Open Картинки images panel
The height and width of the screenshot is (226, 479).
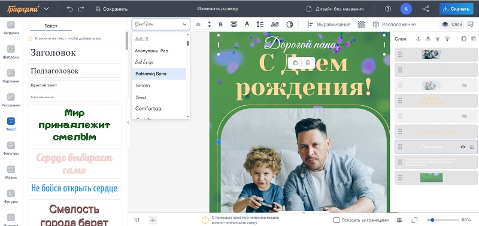pos(11,76)
